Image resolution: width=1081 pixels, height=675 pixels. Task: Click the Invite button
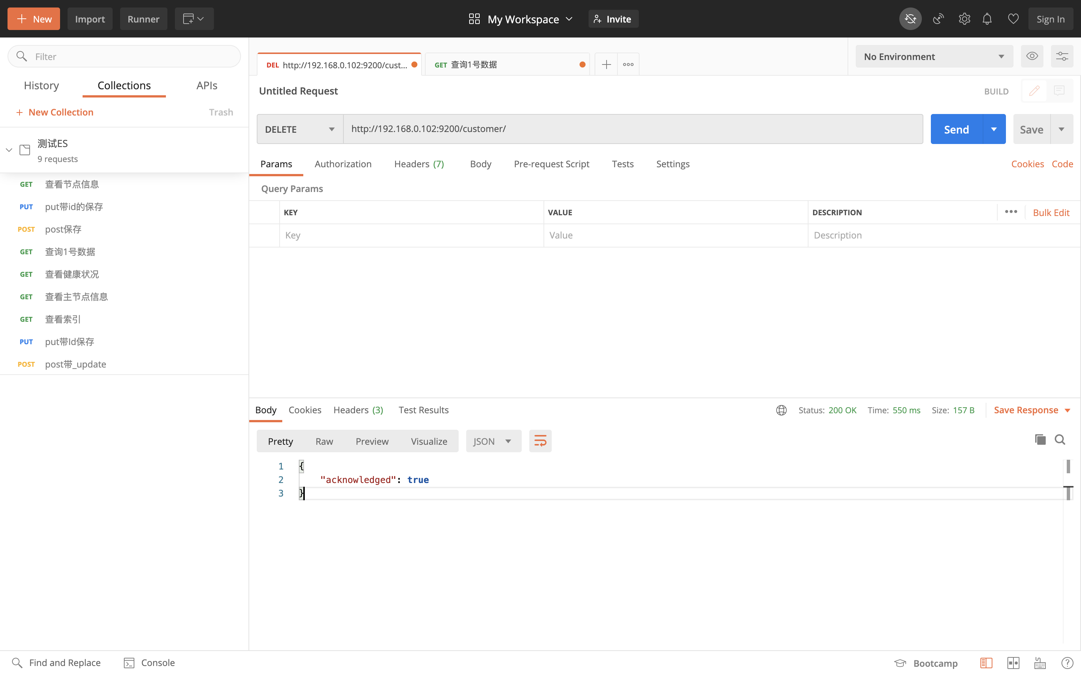613,19
